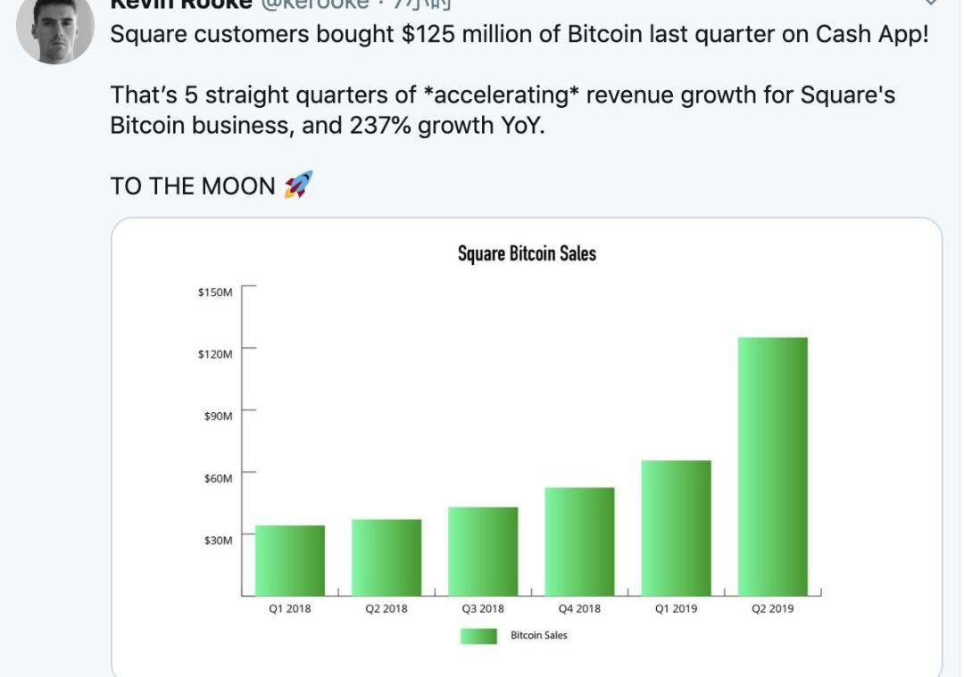Image resolution: width=964 pixels, height=677 pixels.
Task: Open the tweet options chevron at top right
Action: (930, 3)
